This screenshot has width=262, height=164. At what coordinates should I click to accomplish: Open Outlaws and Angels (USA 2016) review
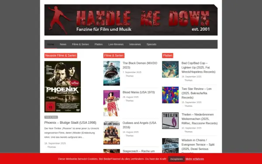140,125
